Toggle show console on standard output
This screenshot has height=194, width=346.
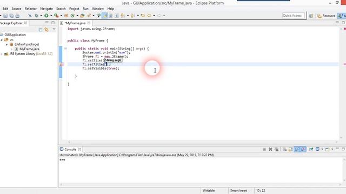[x=297, y=149]
